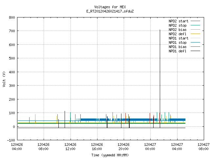
Task: Select the filename E_RT20120426021417.sfduZ
Action: [x=110, y=11]
